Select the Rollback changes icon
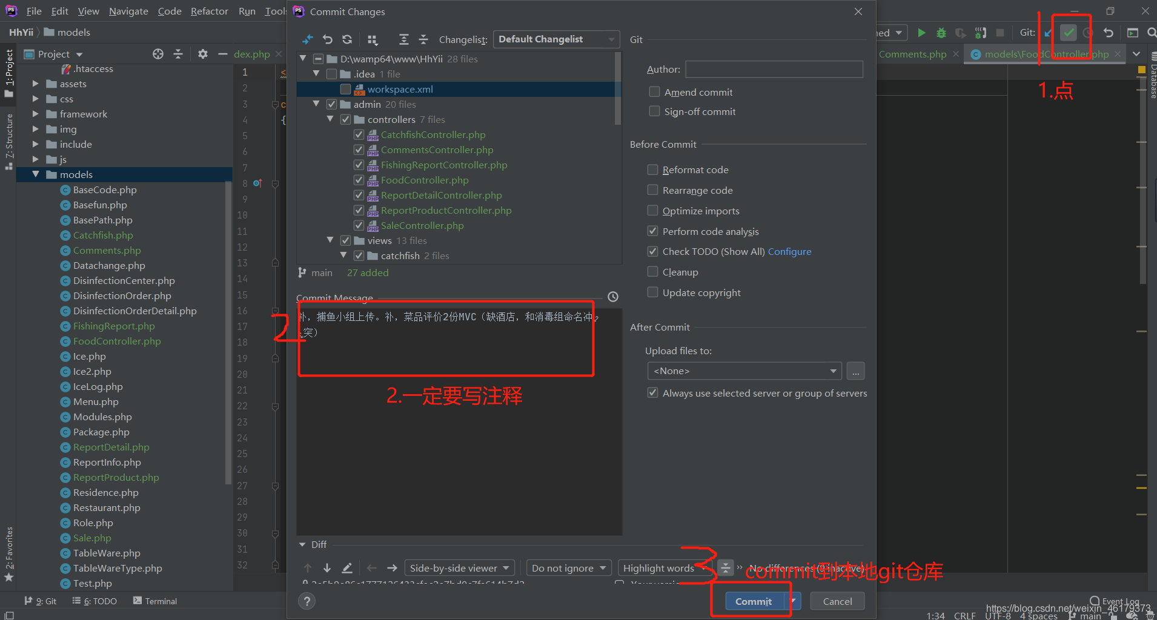This screenshot has width=1157, height=620. pos(328,39)
